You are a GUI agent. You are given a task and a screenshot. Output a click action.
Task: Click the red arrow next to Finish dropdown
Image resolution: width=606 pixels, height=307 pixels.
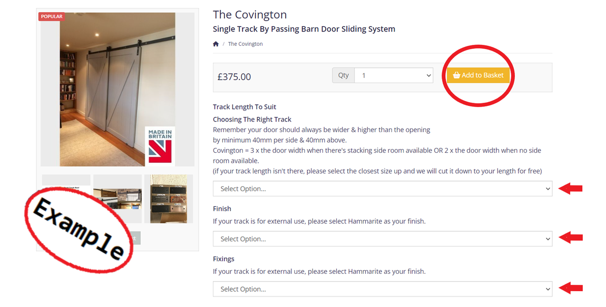(571, 239)
